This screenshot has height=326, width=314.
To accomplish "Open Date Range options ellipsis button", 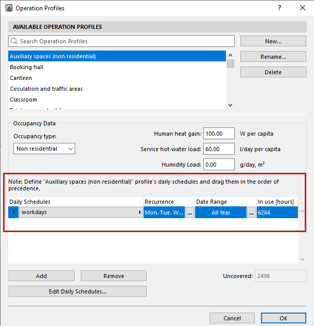I will (x=252, y=212).
